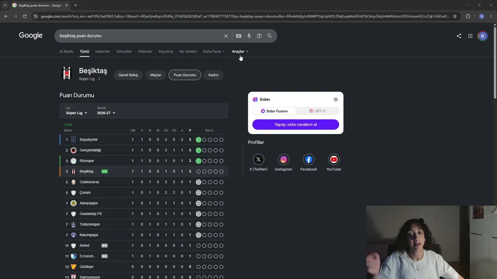Open the Araçlar tools dropdown
This screenshot has width=497, height=279.
240,52
